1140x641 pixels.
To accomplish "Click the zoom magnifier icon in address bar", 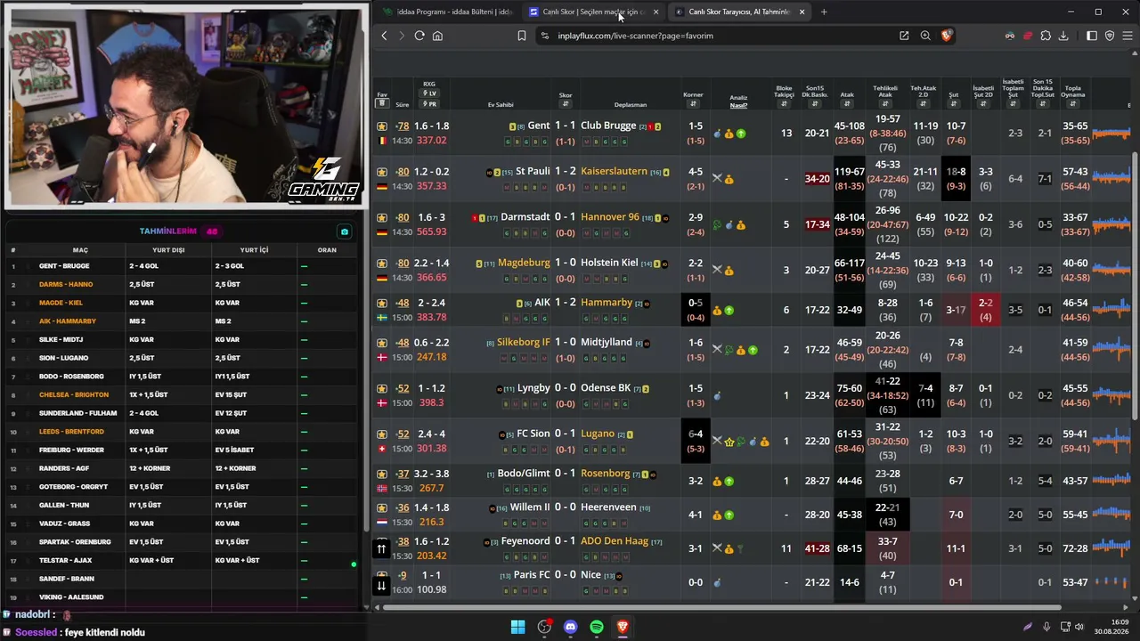I will point(925,36).
